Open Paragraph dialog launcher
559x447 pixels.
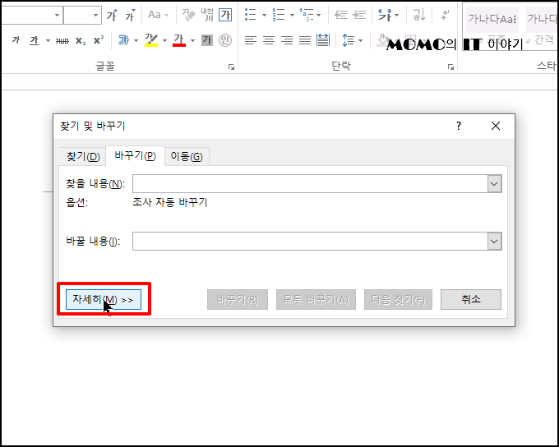tap(451, 67)
